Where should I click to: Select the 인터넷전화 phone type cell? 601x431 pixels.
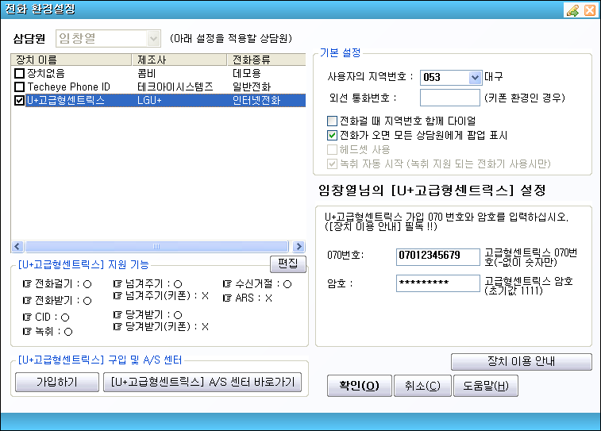256,100
